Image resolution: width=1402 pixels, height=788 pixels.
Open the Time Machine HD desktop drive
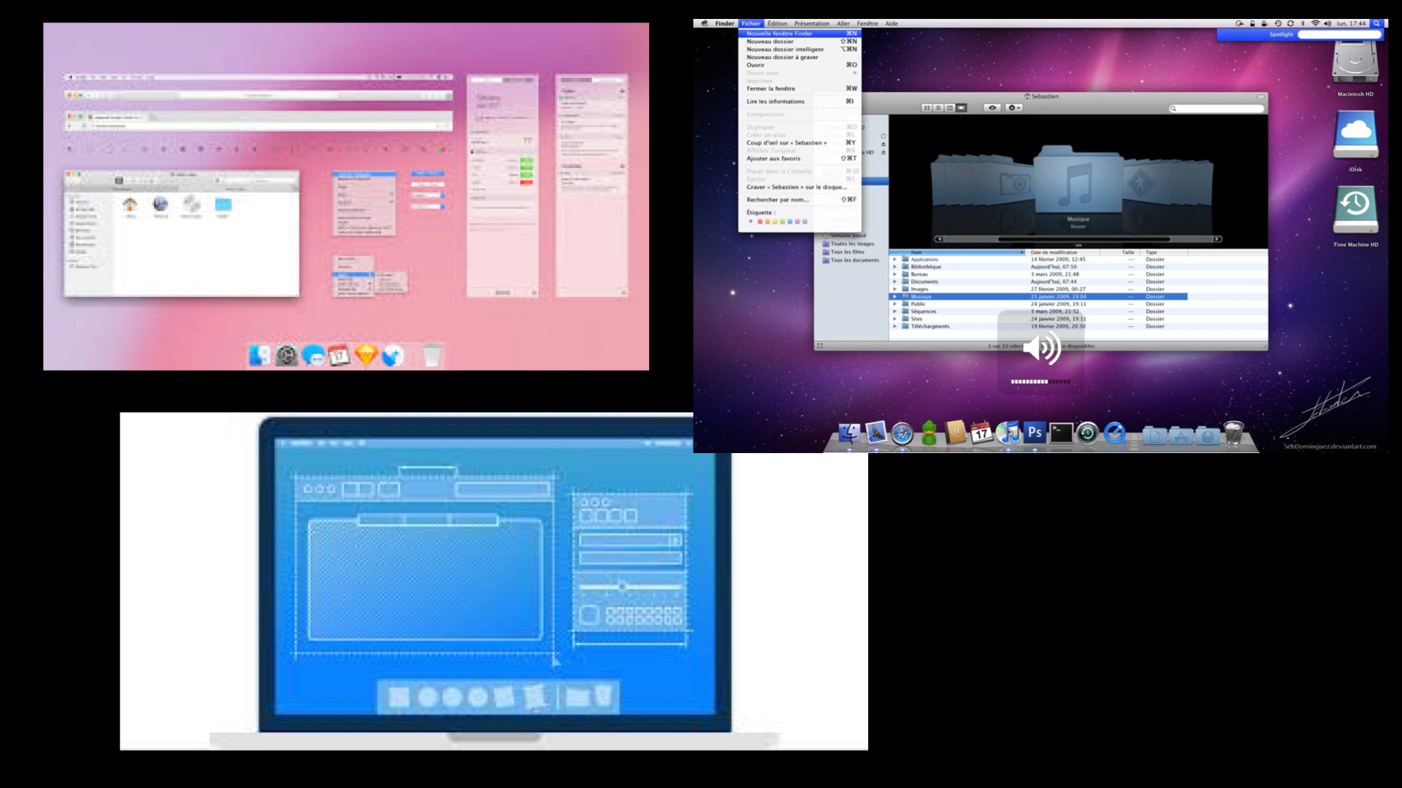[1355, 211]
